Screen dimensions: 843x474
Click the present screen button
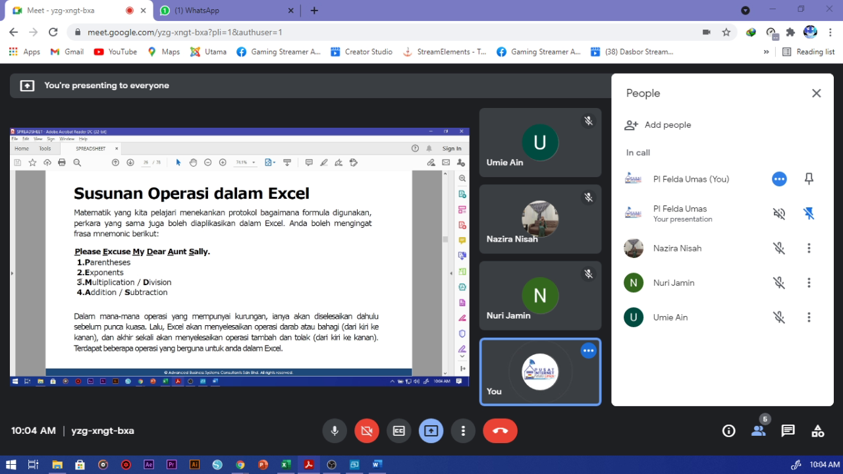[x=431, y=431]
